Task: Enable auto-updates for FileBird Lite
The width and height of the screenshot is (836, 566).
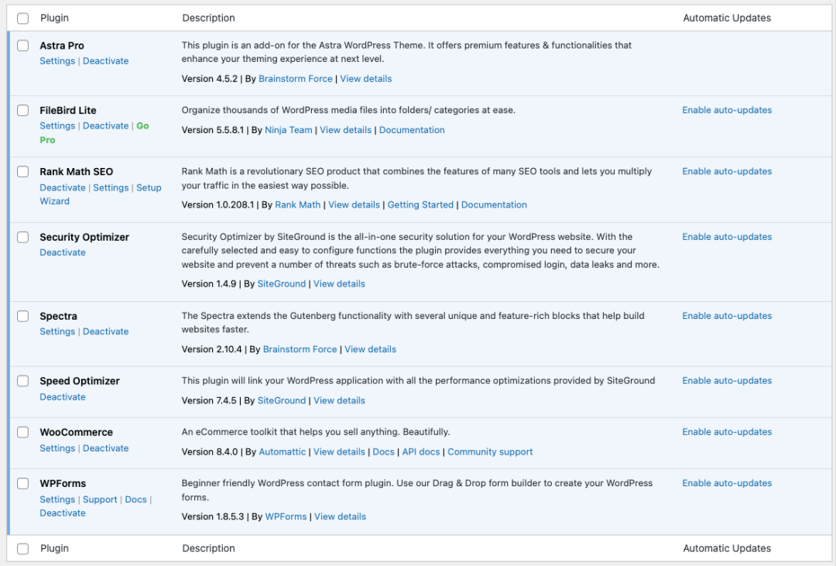Action: coord(727,110)
